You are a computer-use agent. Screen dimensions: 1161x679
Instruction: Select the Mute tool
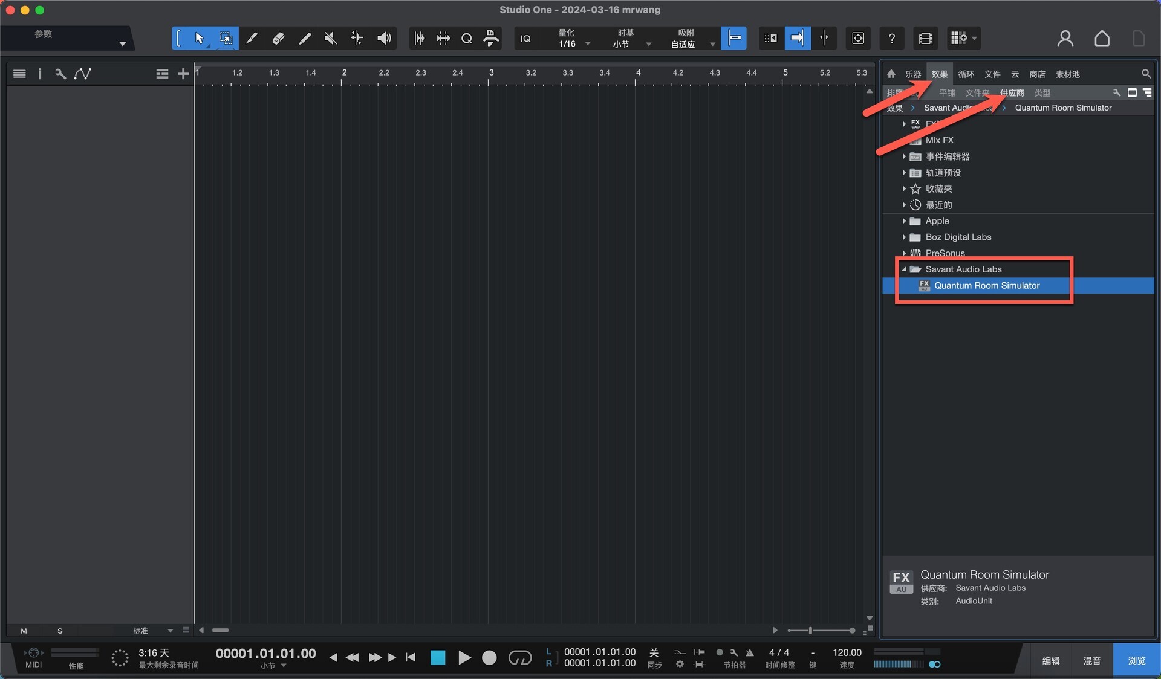(331, 38)
